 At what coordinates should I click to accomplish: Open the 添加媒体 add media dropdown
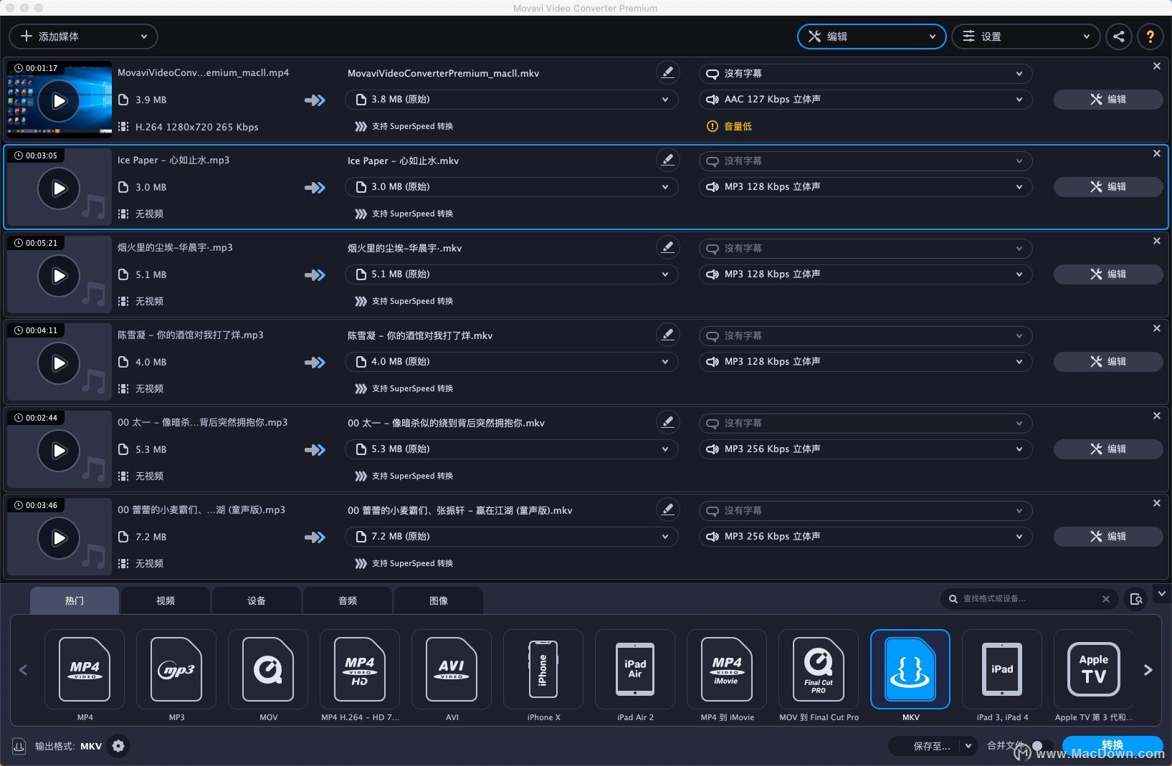tap(84, 37)
